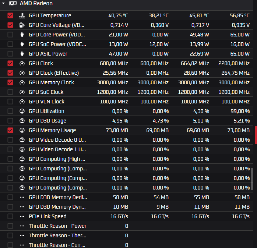Click the gauge icon for GPU Computing (High
The image size is (257, 248).
coord(22,159)
